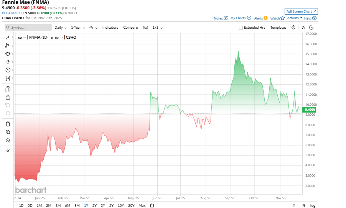Open chart settings gear
The image size is (346, 208).
point(293,27)
